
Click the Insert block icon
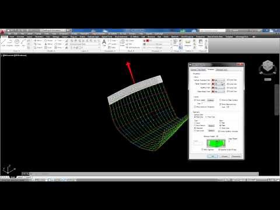[123, 43]
